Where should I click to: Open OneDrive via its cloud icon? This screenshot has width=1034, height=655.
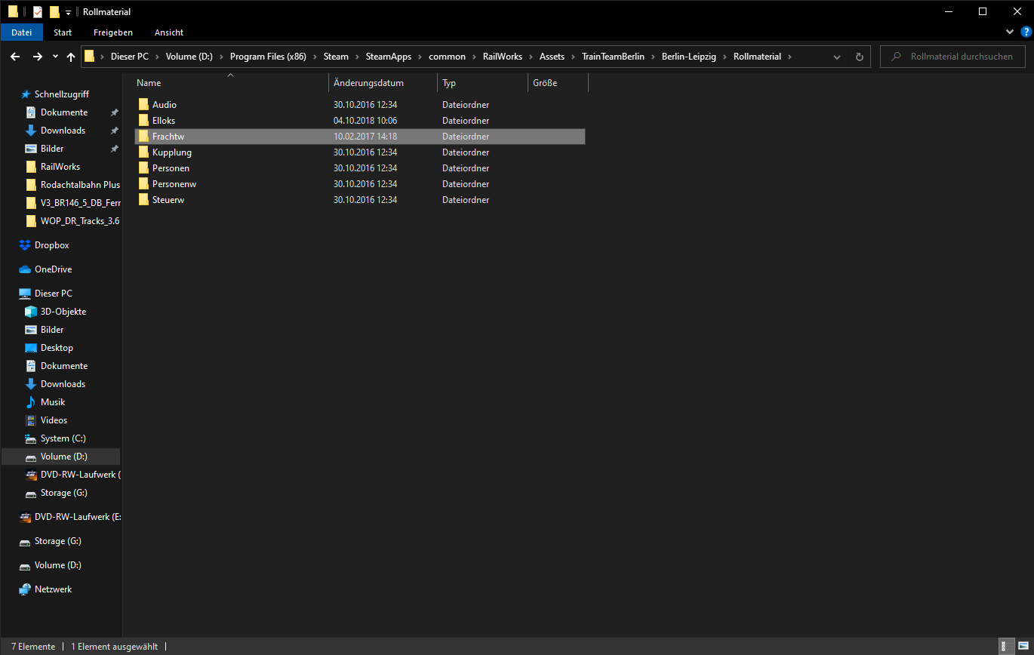click(x=25, y=269)
